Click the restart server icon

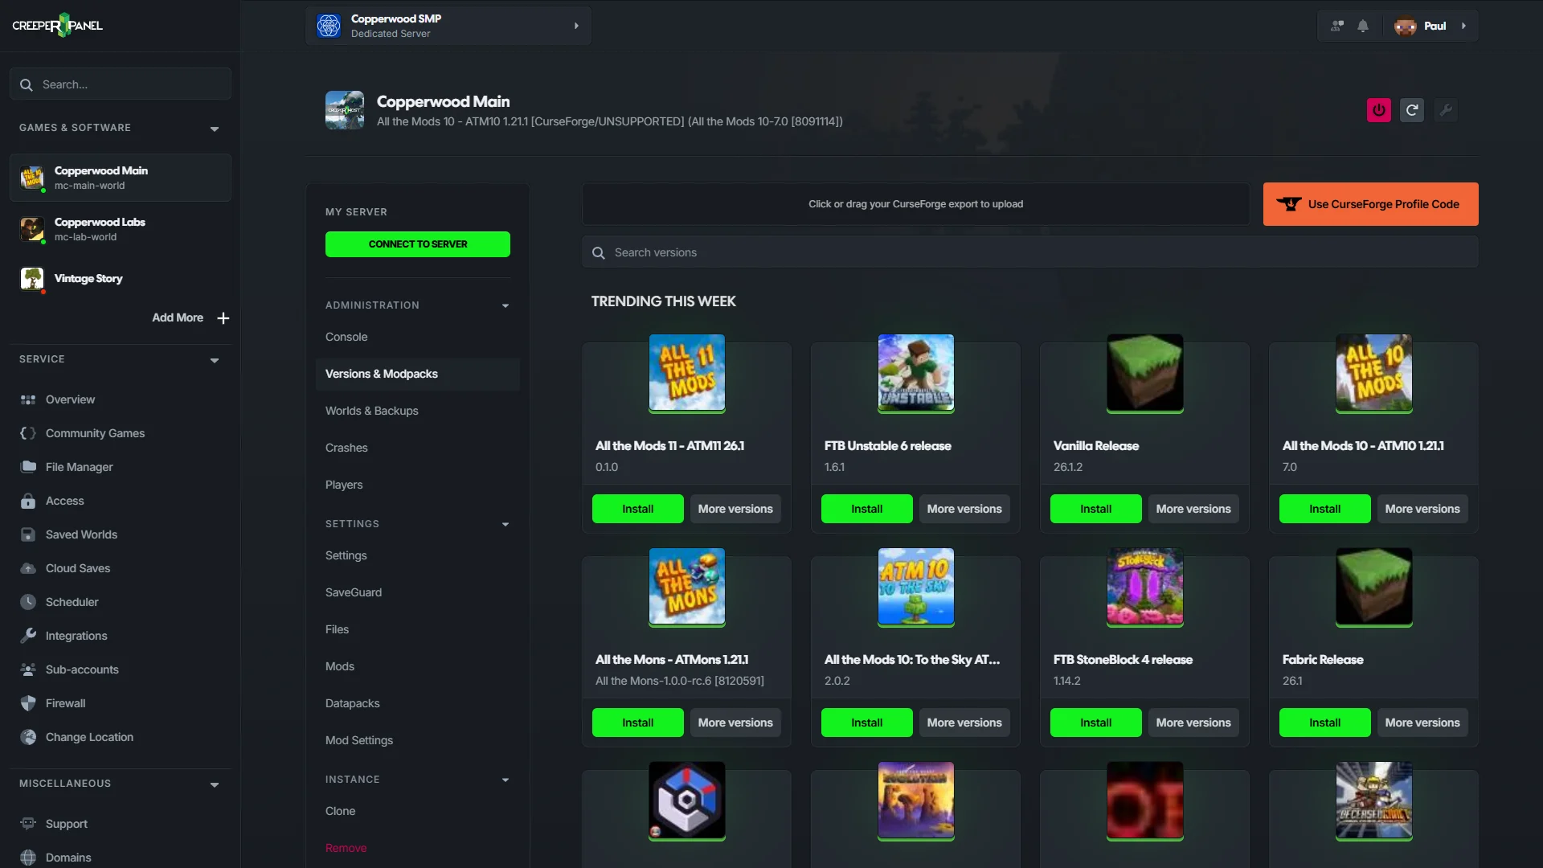(x=1412, y=110)
